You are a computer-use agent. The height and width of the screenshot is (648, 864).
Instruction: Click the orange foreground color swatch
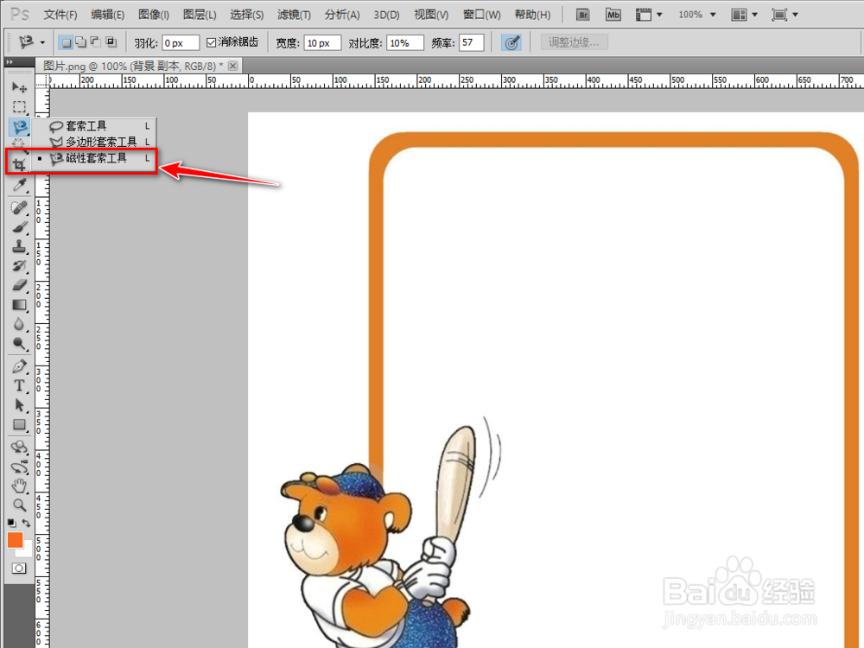point(15,539)
